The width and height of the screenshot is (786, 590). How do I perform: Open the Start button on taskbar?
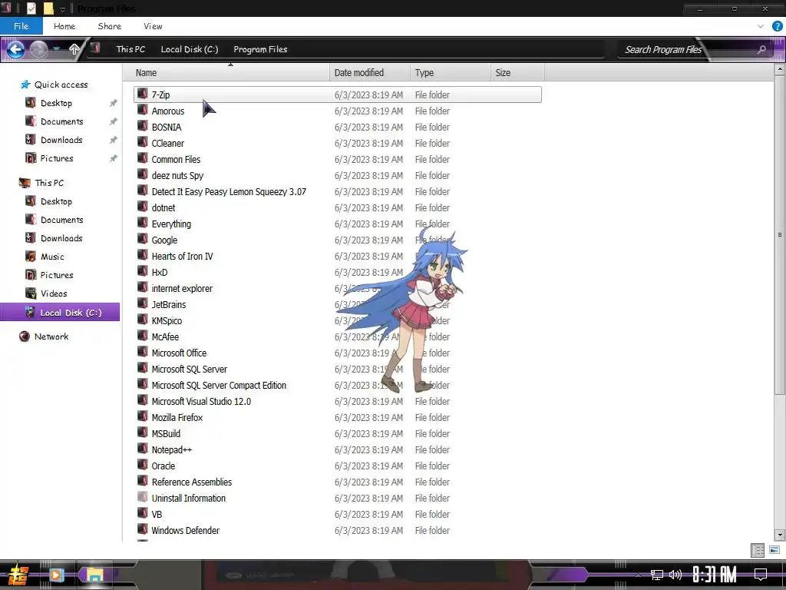(17, 575)
